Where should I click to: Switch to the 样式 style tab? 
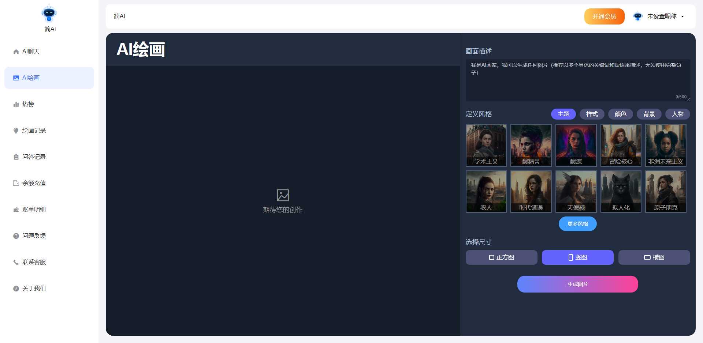click(591, 114)
